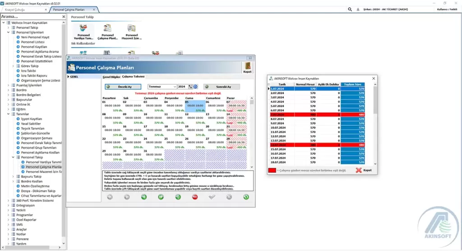This screenshot has height=251, width=462.
Task: Click the Arama search field in sidebar
Action: point(31,17)
